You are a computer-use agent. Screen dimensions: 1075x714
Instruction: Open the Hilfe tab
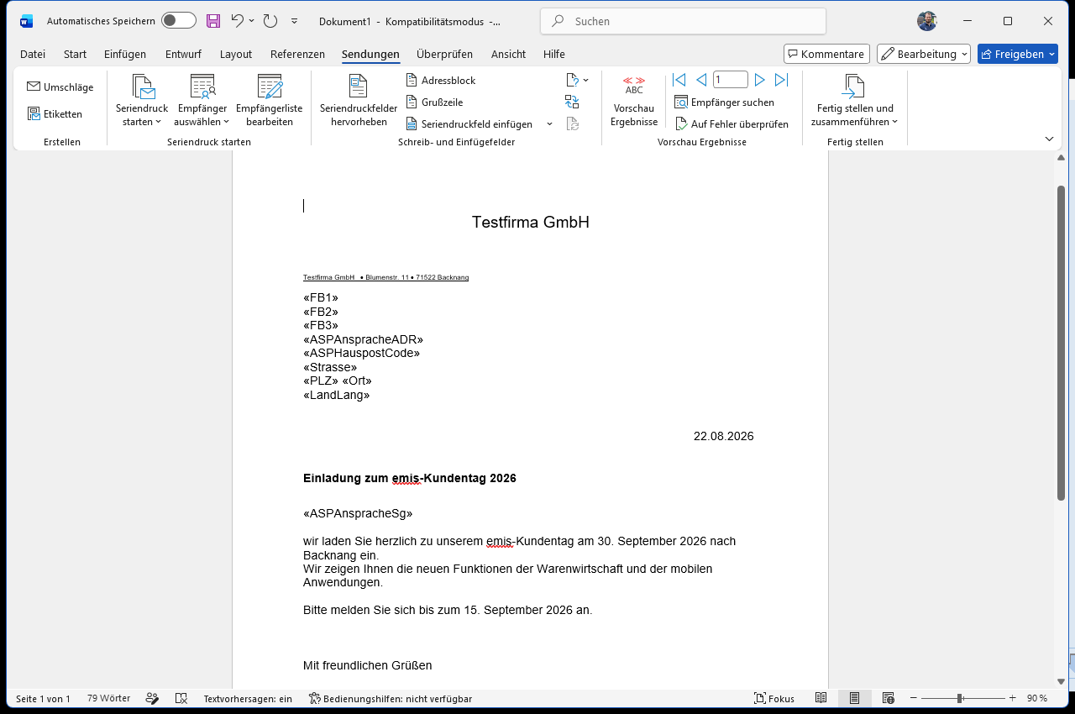[554, 54]
